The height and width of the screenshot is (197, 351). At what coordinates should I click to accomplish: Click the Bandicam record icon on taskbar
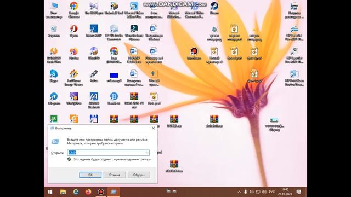[x=101, y=192]
